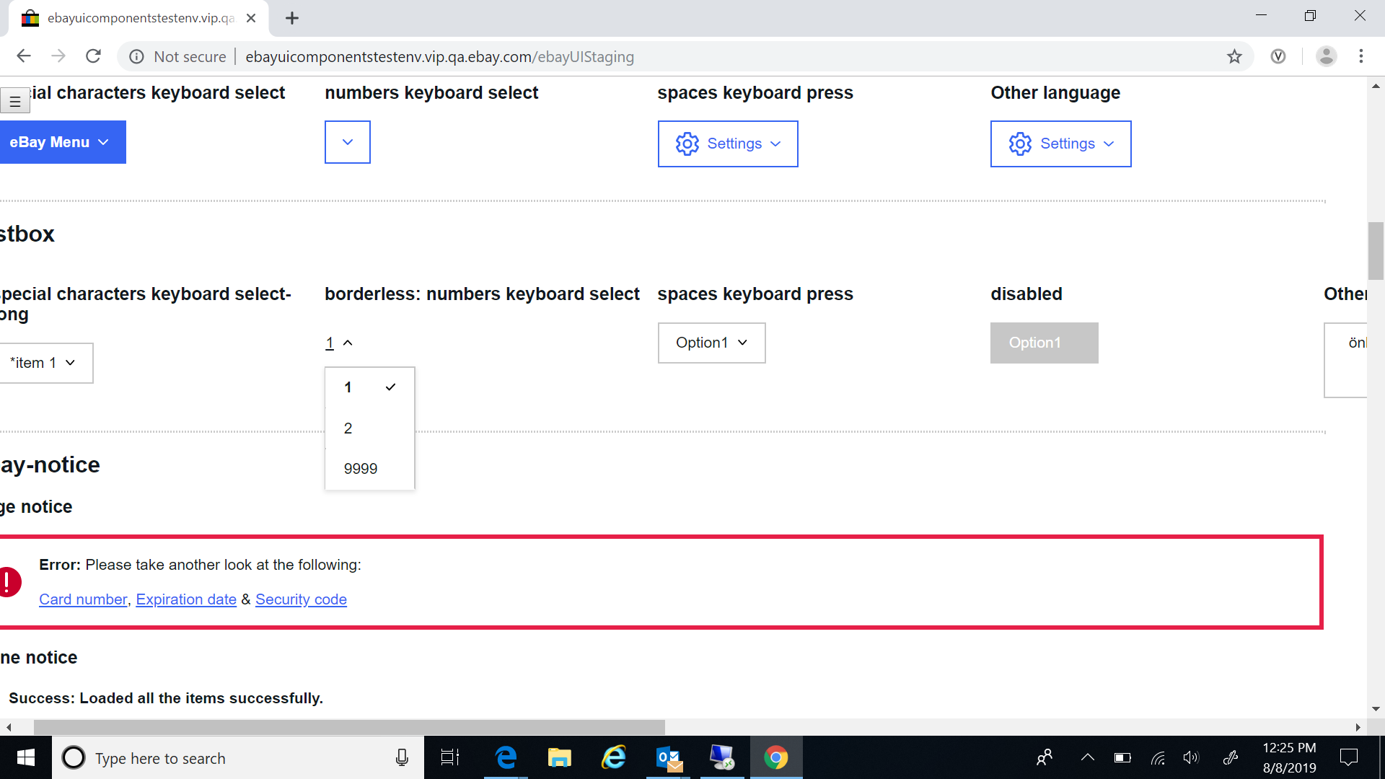Reload the page in Chrome
Image resolution: width=1385 pixels, height=779 pixels.
[93, 56]
